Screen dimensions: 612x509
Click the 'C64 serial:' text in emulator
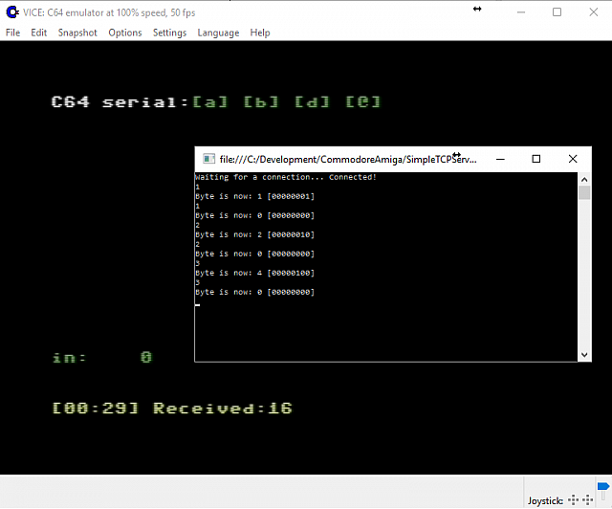120,102
